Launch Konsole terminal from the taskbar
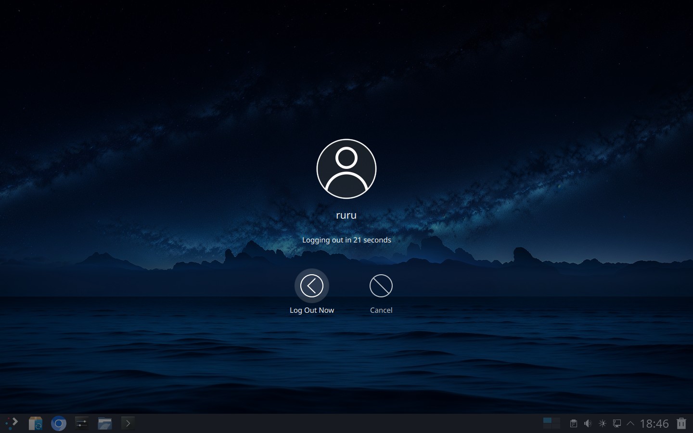The height and width of the screenshot is (433, 693). click(128, 423)
